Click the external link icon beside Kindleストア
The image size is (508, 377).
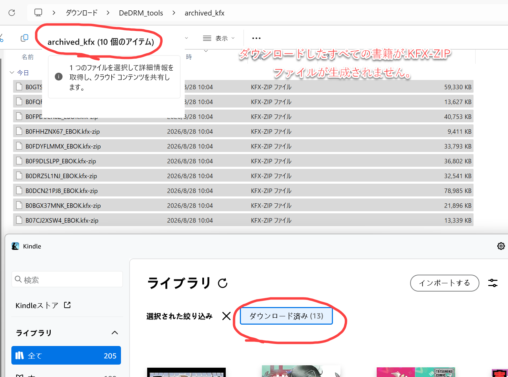(x=67, y=305)
